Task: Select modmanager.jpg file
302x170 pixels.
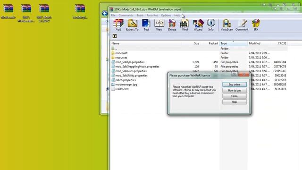Action: point(126,85)
